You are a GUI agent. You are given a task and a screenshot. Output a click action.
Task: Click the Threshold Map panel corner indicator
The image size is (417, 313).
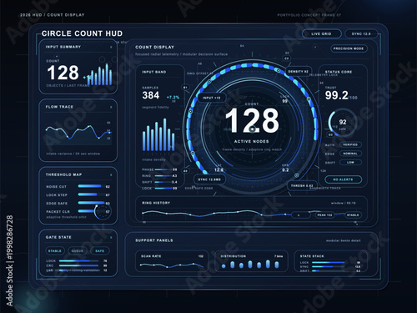(111, 175)
